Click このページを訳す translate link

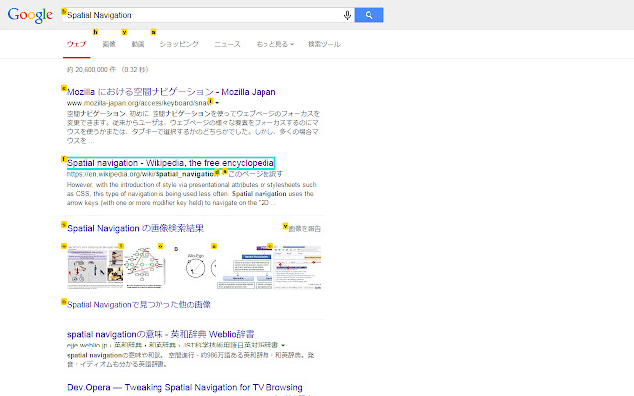coord(256,174)
